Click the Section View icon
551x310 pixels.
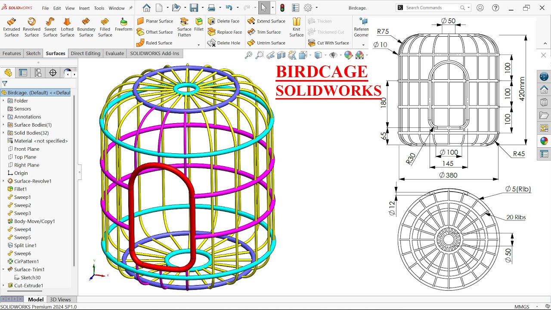point(281,55)
